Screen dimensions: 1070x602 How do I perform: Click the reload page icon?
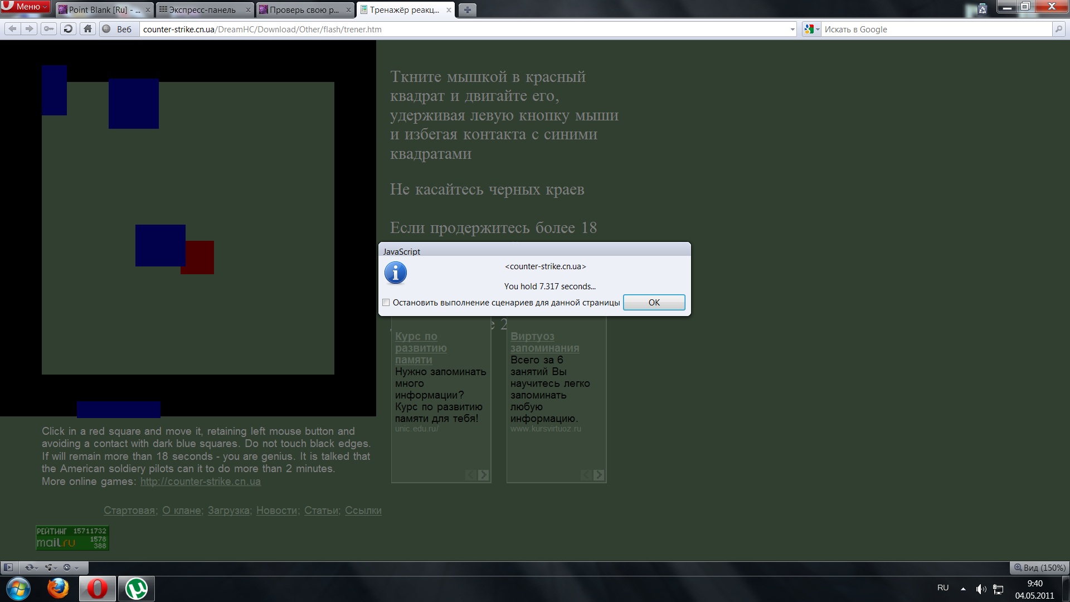tap(68, 29)
